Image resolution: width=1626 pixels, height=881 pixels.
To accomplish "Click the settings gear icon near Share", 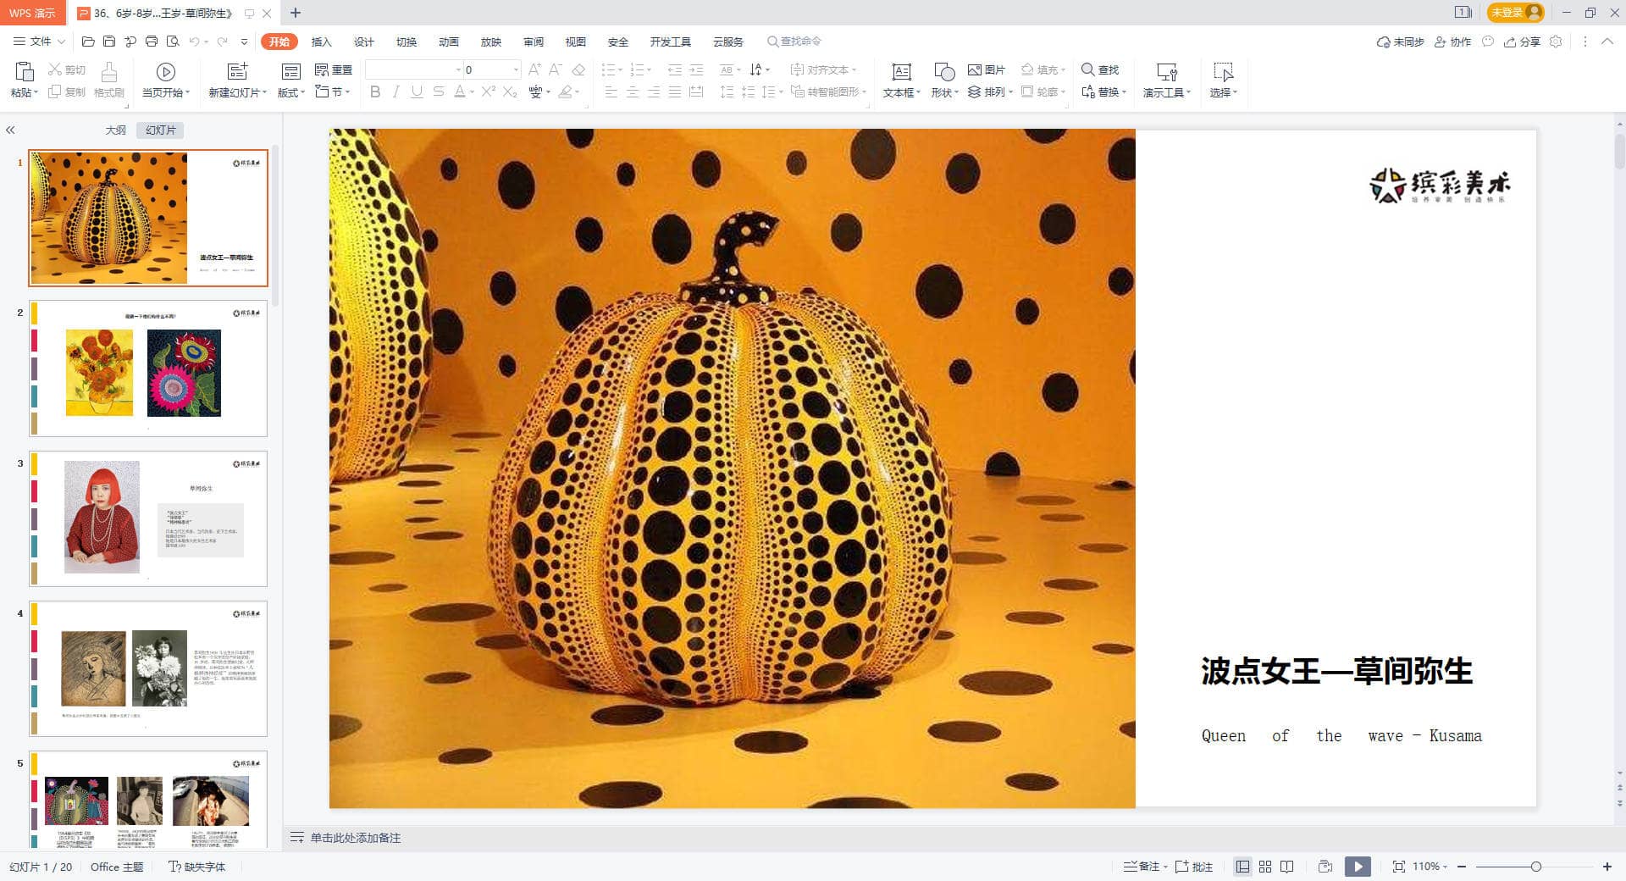I will [1556, 42].
